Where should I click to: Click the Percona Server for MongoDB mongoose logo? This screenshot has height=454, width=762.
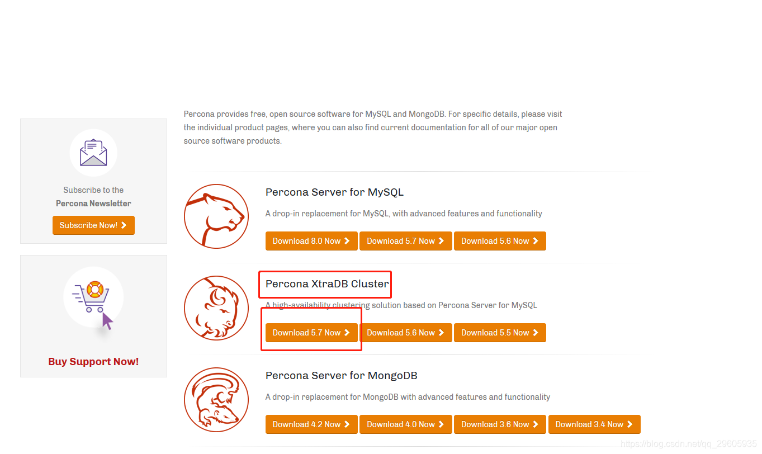tap(216, 400)
